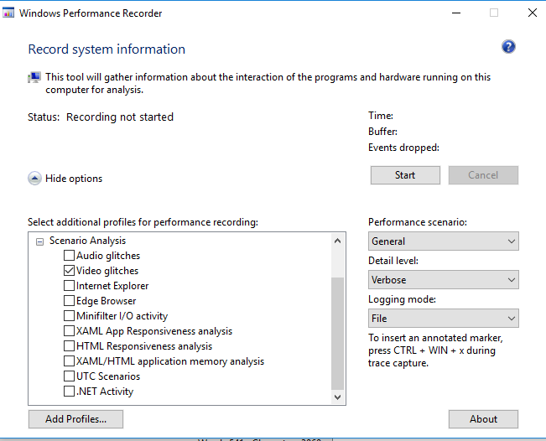Open the blue help question mark icon

[x=508, y=47]
